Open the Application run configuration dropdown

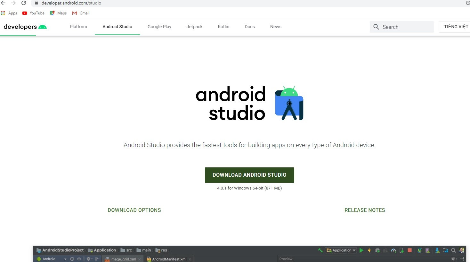[x=341, y=250]
